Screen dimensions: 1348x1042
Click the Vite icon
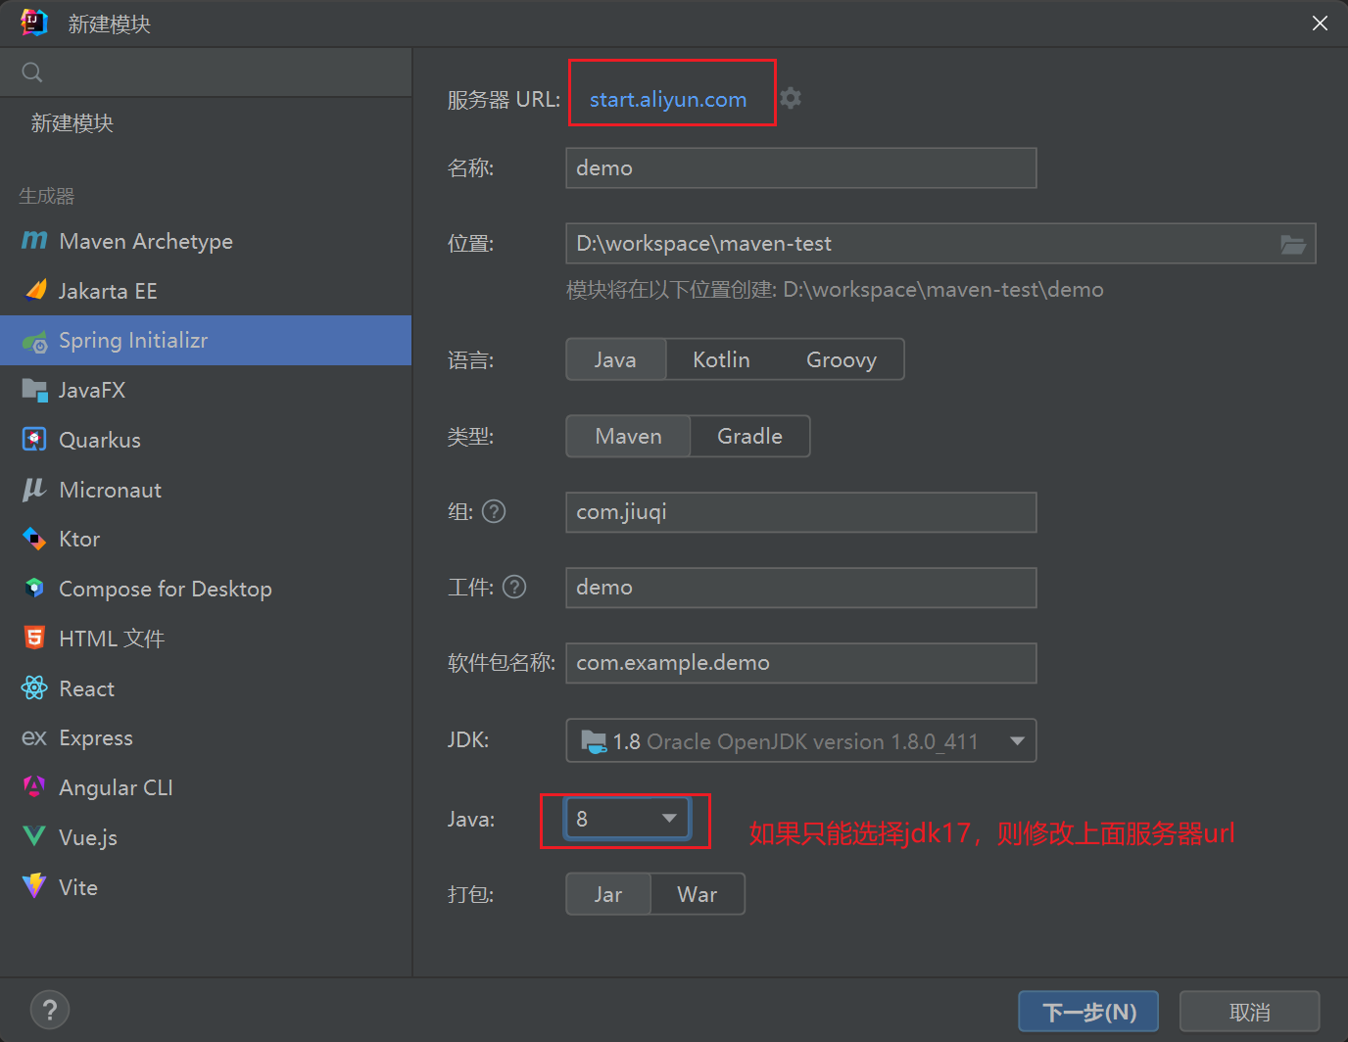click(34, 885)
